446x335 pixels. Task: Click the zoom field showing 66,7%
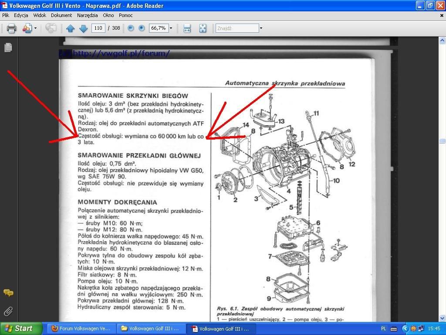(x=159, y=28)
